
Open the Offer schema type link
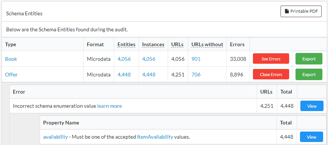11,75
